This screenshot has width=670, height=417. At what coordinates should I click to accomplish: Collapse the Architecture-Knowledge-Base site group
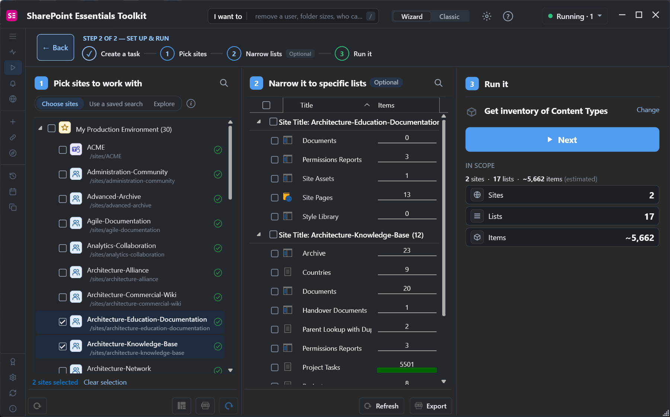259,234
